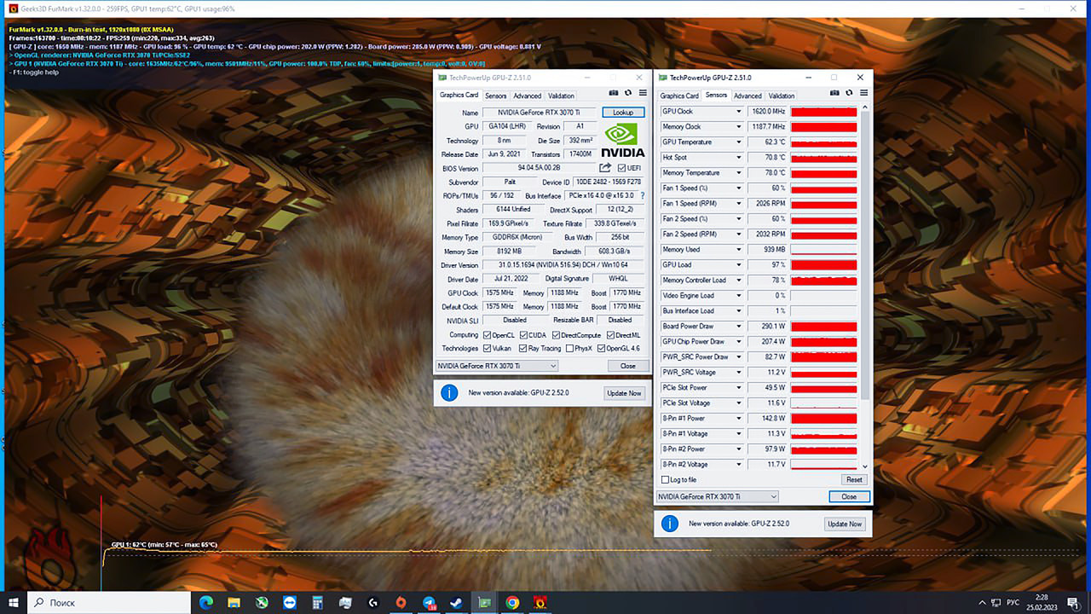Image resolution: width=1091 pixels, height=614 pixels.
Task: Click the refresh icon in the Graphics Card GPU-Z window
Action: tap(628, 92)
